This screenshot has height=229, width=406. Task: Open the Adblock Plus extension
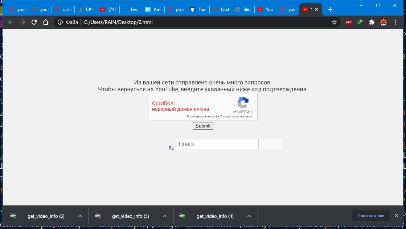click(x=349, y=22)
